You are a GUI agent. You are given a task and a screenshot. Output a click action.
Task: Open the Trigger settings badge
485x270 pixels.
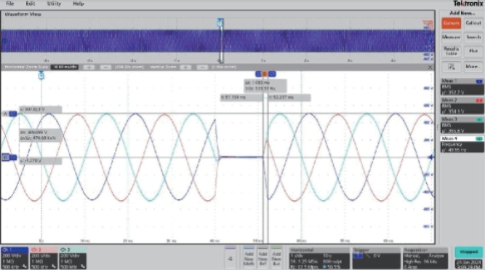376,258
